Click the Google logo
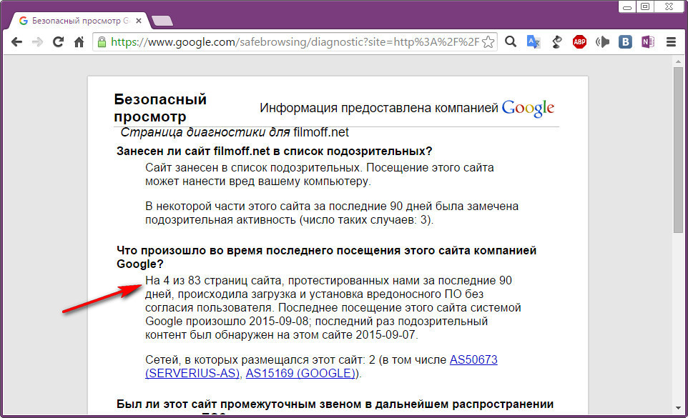Viewport: 688px width, 418px height. (x=528, y=108)
